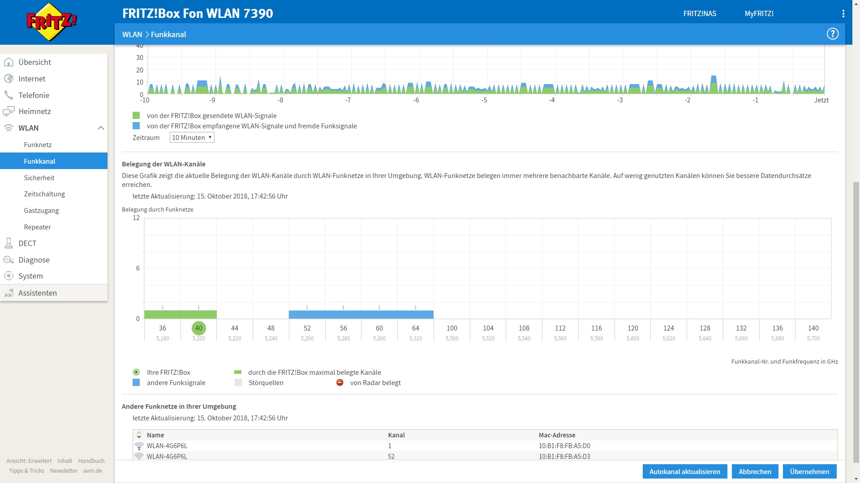Click green swatch for gesendete WLAN-Signale
This screenshot has height=483, width=860.
[x=136, y=115]
